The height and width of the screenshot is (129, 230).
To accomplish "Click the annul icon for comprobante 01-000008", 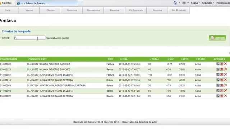I will click(222, 91).
